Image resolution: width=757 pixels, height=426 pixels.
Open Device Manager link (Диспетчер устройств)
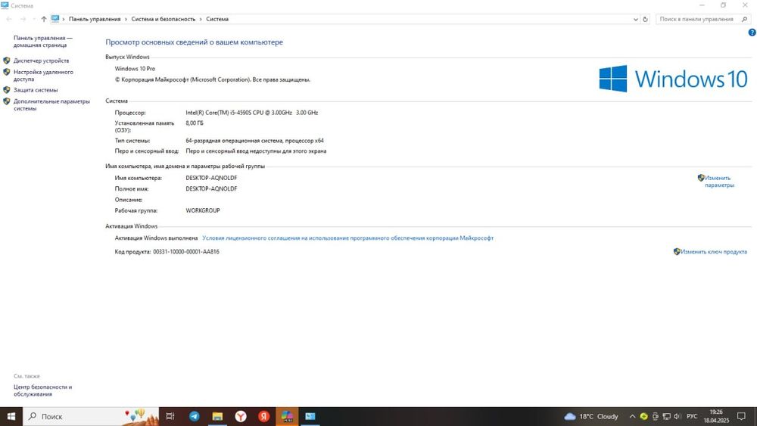click(x=41, y=61)
